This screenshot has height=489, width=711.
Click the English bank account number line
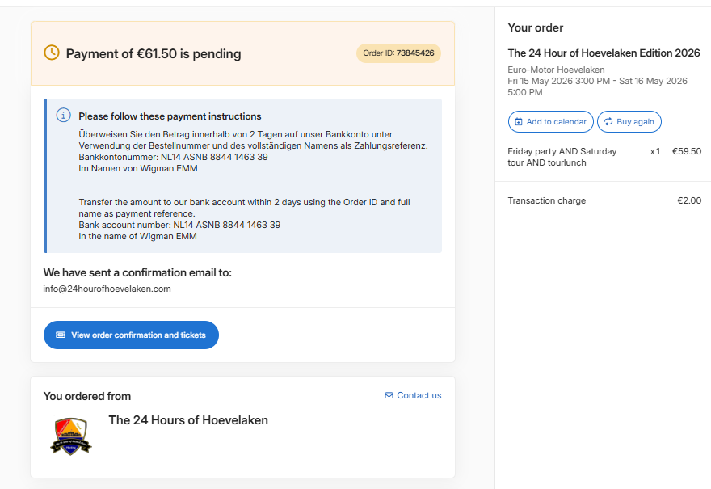[x=179, y=225]
